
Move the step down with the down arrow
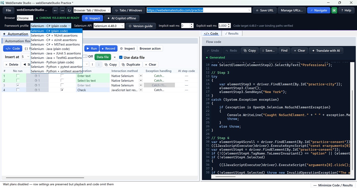(x=99, y=65)
